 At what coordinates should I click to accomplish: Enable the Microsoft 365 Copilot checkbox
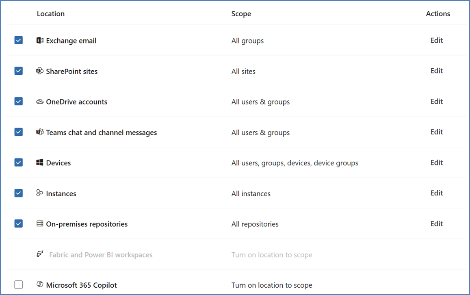(19, 285)
